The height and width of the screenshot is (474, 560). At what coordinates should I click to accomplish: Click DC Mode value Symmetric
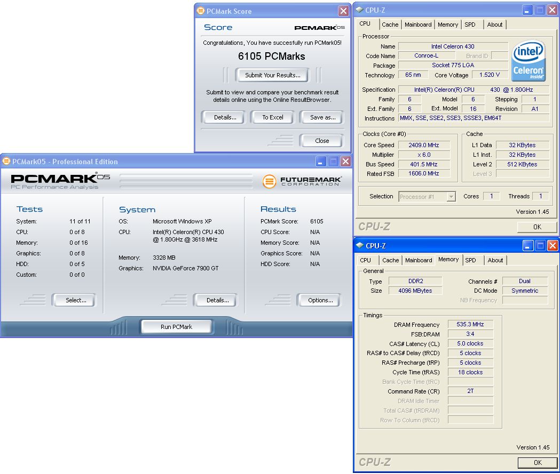point(525,291)
